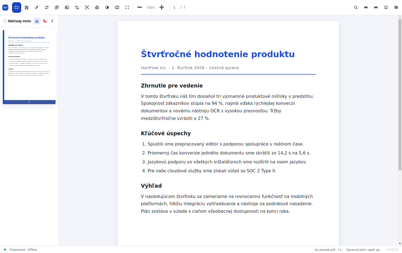The height and width of the screenshot is (253, 402).
Task: Select the page 1 thumbnail
Action: 29,67
